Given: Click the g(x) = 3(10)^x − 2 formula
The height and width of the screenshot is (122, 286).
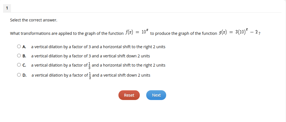Looking at the screenshot, I should 238,32.
